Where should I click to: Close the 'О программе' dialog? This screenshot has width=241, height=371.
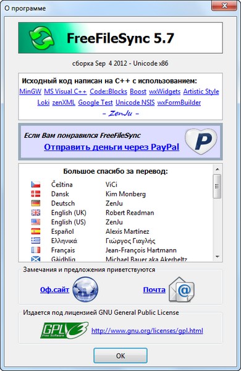[x=224, y=6]
